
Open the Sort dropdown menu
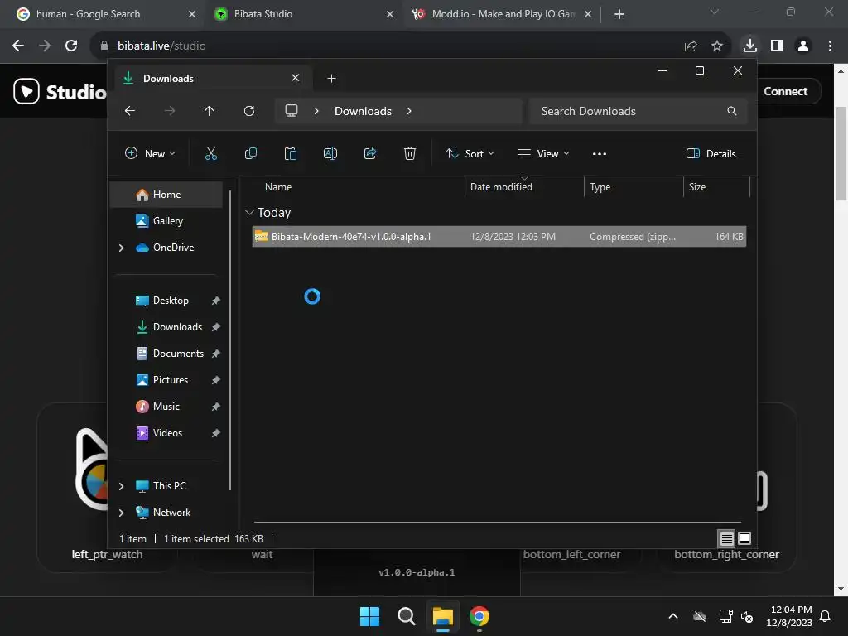point(470,153)
